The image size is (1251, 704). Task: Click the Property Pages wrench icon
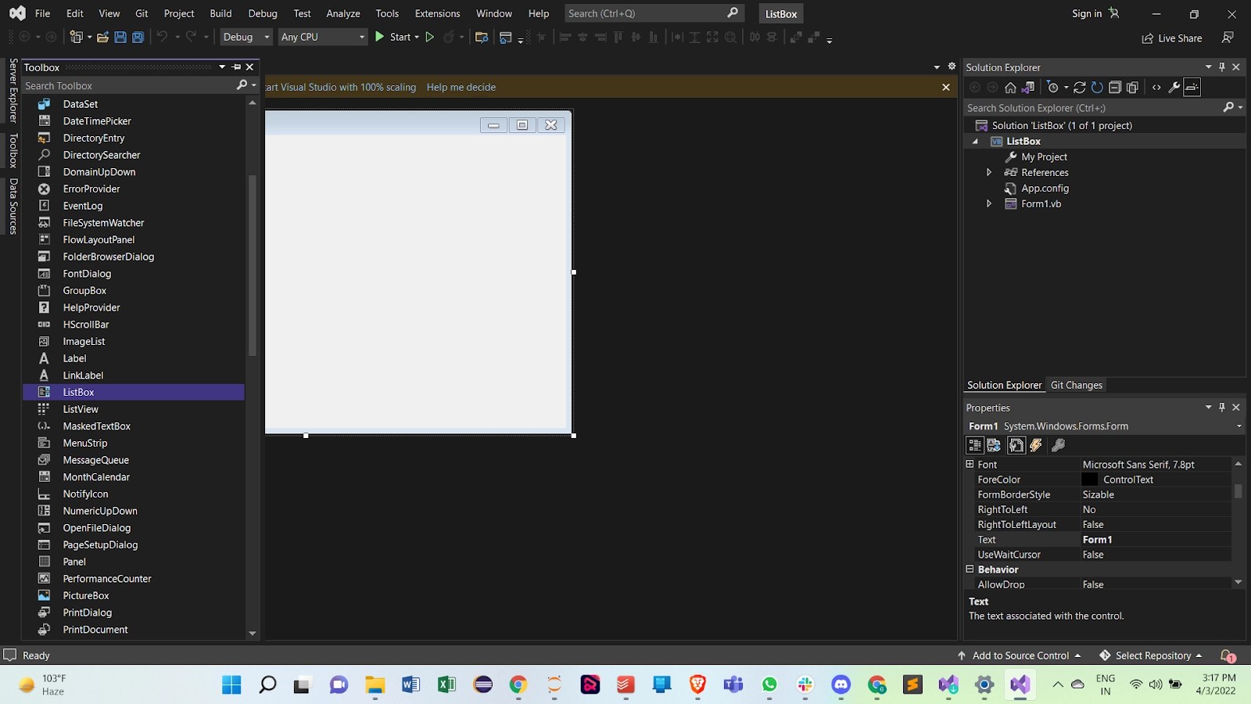pyautogui.click(x=1058, y=445)
